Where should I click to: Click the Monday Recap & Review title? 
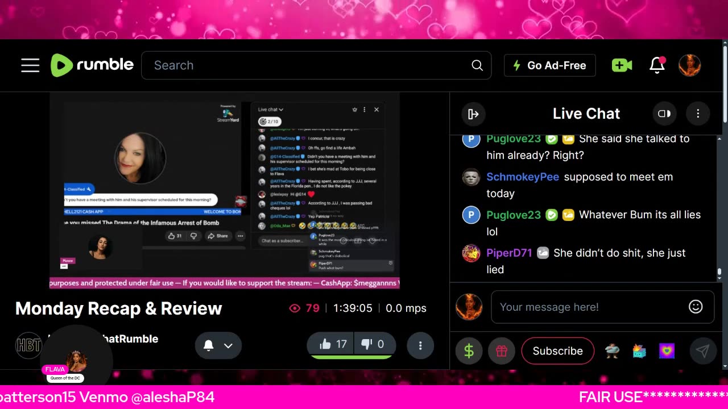point(118,308)
